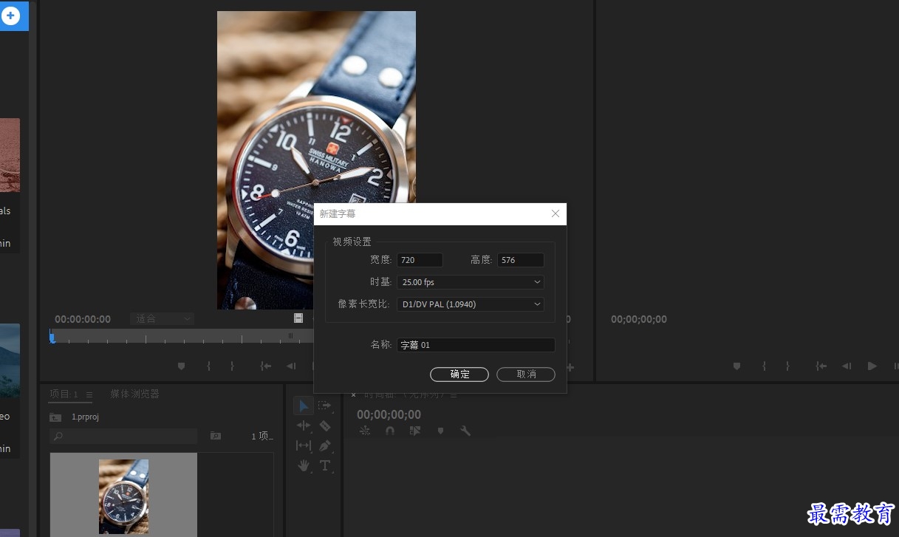Cancel the dialog with 取消
This screenshot has width=899, height=537.
pos(526,374)
